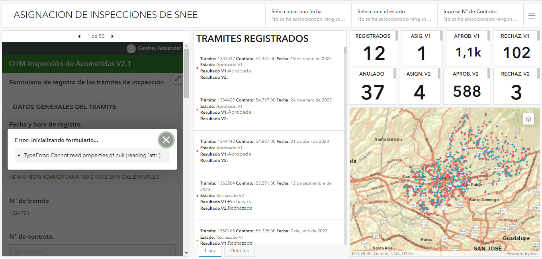Click the Geofrey Alexander avatar icon

pos(131,49)
